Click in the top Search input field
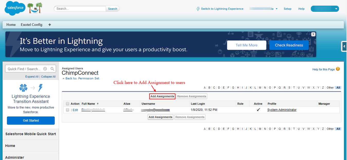The height and width of the screenshot is (160, 347). pyautogui.click(x=80, y=9)
